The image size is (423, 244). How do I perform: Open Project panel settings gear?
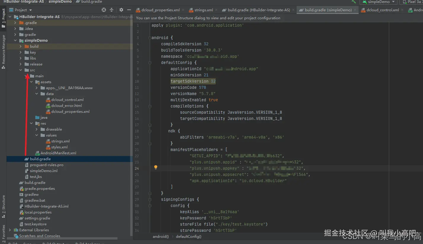click(x=121, y=10)
